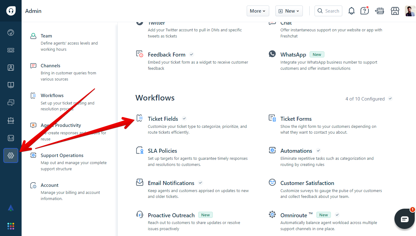This screenshot has width=416, height=236.
Task: Click the SLA Policies icon
Action: (140, 150)
